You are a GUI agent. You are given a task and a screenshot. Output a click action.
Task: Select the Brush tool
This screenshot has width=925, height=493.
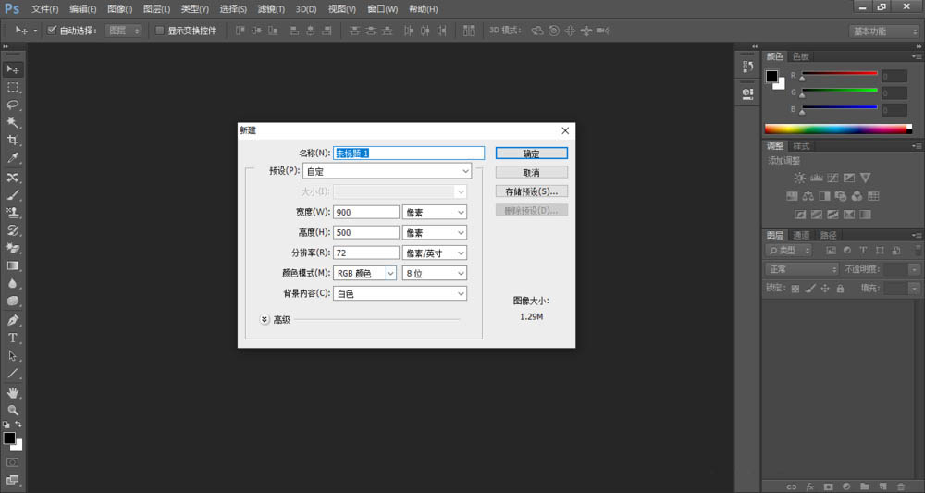[x=13, y=194]
